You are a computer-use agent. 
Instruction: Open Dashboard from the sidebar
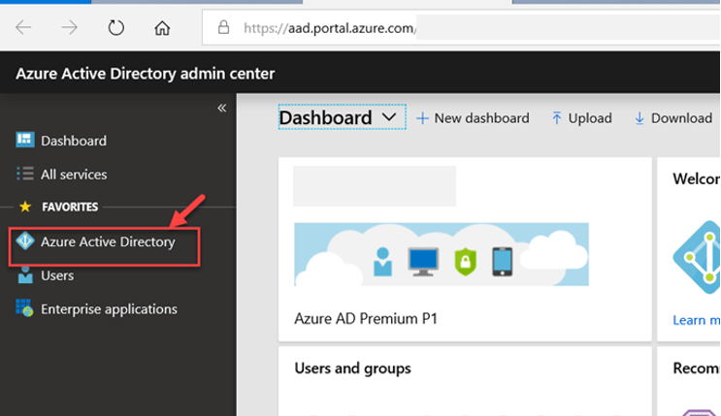click(x=74, y=141)
